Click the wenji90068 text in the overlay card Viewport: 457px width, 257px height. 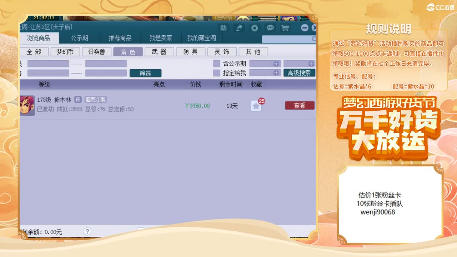pos(378,212)
